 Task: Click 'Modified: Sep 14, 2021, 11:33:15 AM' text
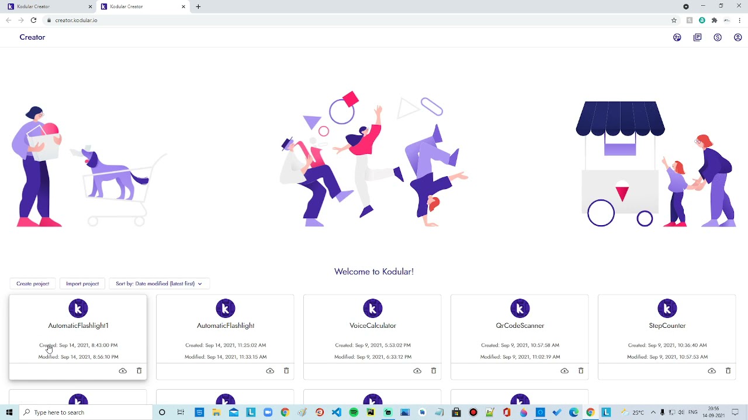coord(226,357)
